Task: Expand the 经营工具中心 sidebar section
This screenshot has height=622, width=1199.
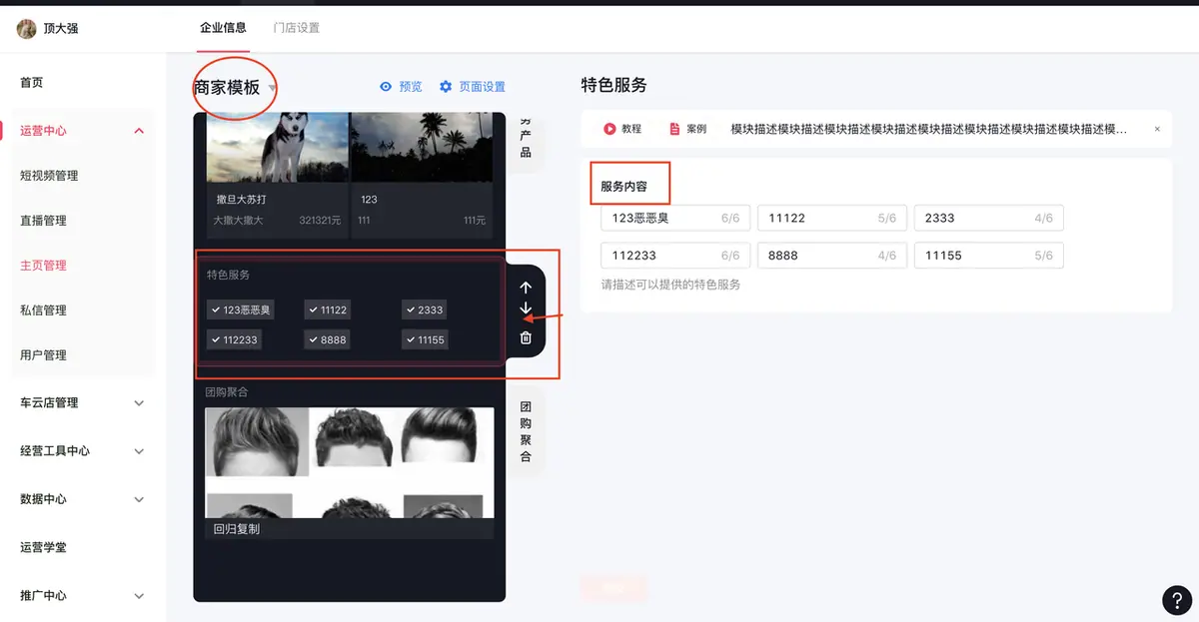Action: pos(139,451)
